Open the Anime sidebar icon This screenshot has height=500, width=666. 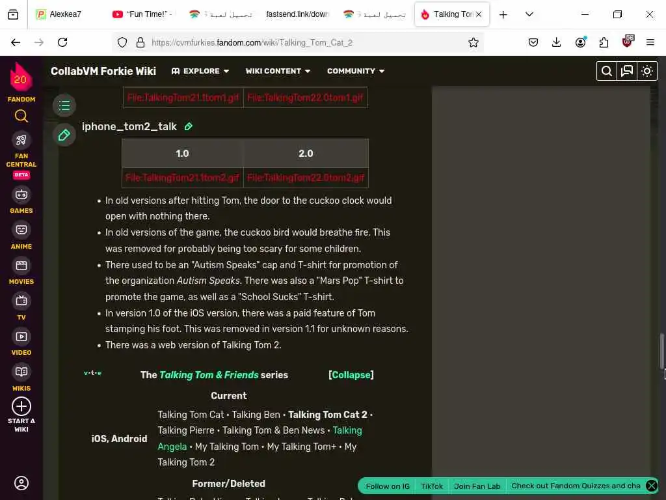[21, 230]
